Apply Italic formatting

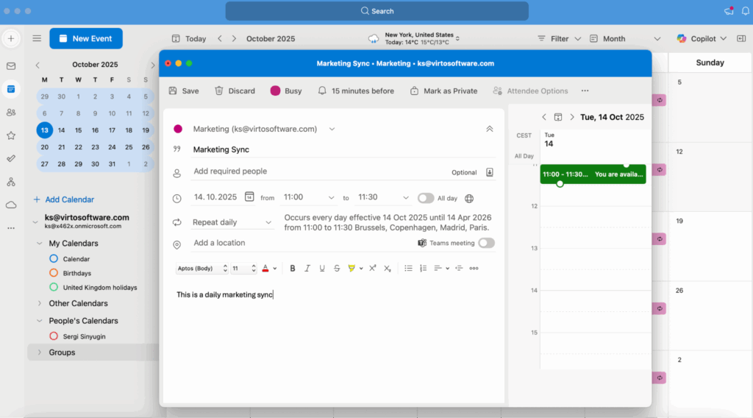coord(307,268)
